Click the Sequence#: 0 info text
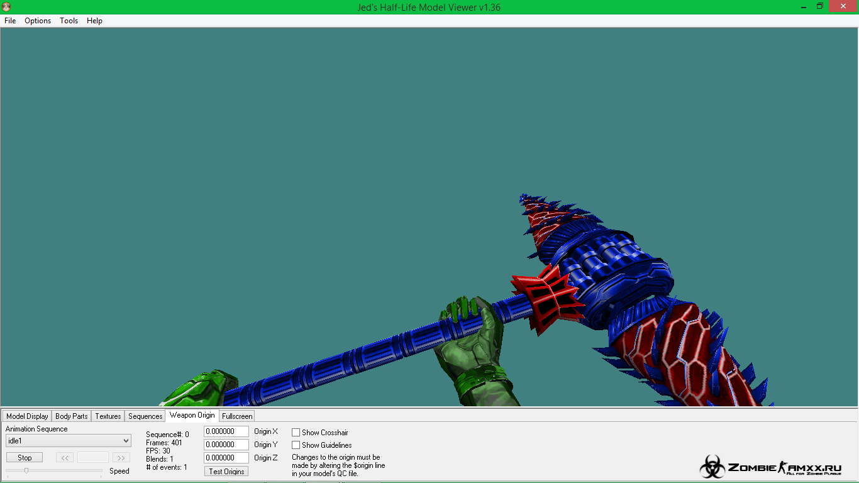The image size is (859, 483). click(x=167, y=435)
